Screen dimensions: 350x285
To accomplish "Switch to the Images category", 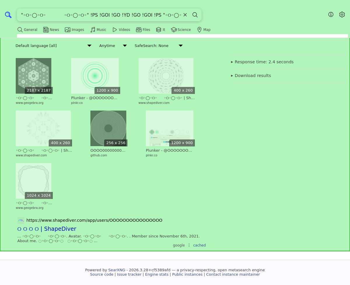I will coord(74,30).
